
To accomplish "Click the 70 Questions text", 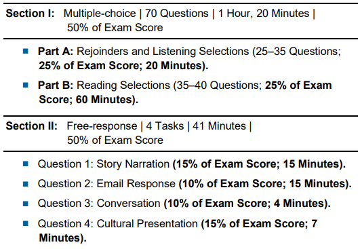I will pos(177,13).
